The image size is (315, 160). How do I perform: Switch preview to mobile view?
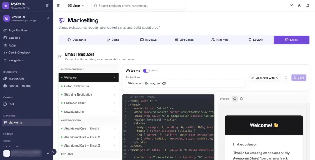pyautogui.click(x=242, y=99)
